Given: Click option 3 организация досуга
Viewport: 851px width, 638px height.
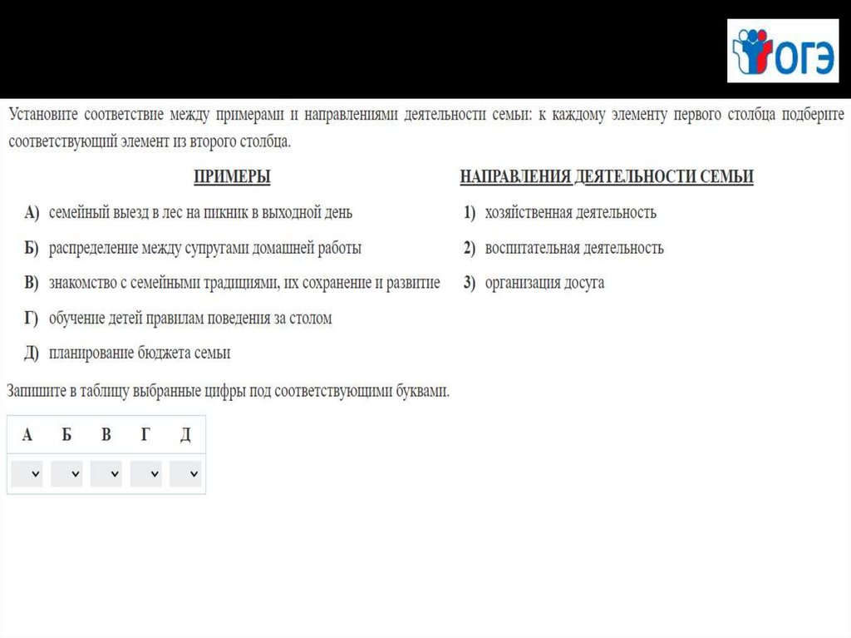Looking at the screenshot, I should [534, 283].
